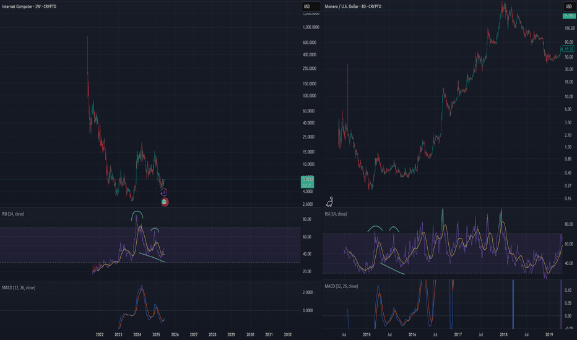This screenshot has height=340, width=577.
Task: Click the 2022 label on the time axis
Action: pos(99,334)
